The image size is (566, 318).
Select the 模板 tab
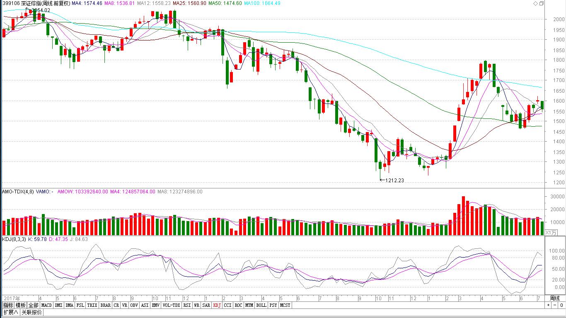(x=21, y=305)
